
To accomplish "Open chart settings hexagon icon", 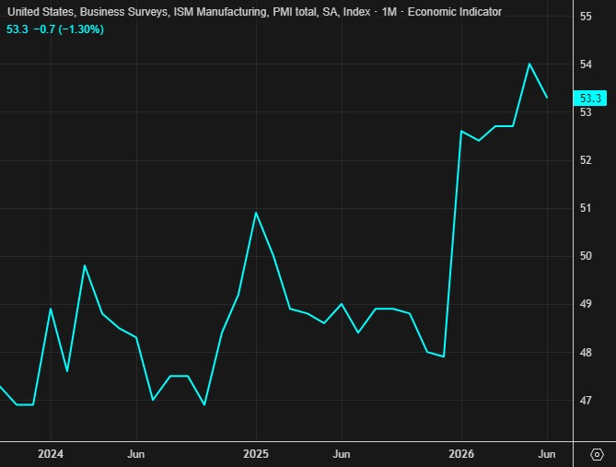I will pos(597,454).
